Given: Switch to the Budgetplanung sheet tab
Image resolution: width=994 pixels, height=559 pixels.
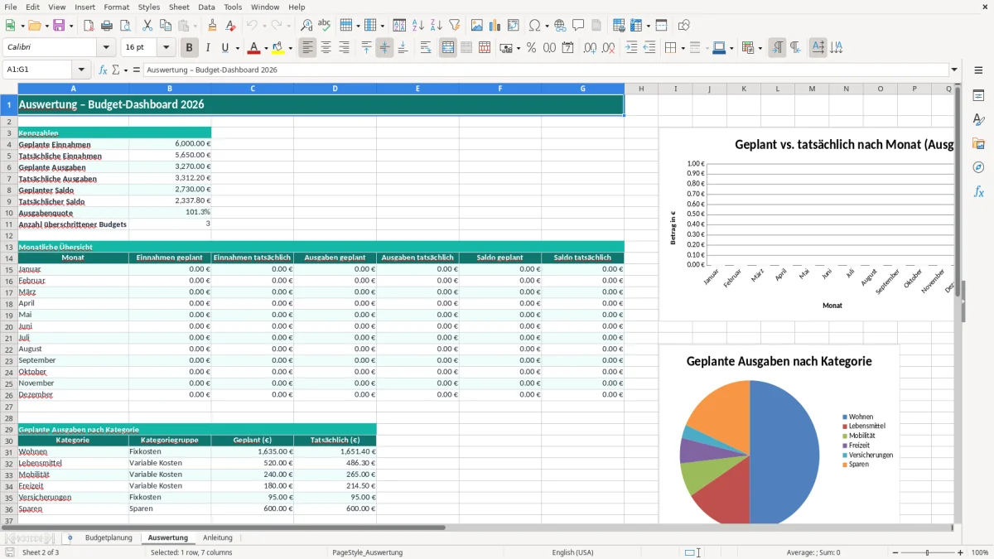Looking at the screenshot, I should 109,538.
